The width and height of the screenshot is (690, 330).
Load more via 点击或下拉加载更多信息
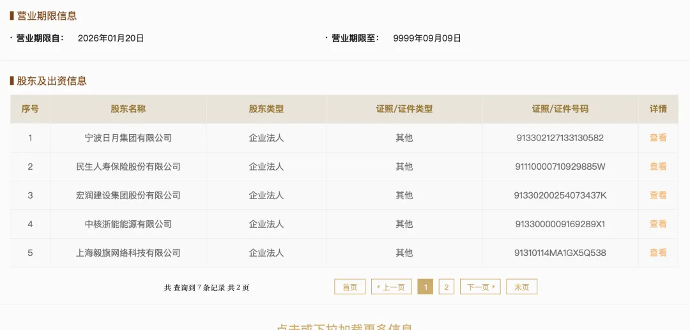[344, 326]
